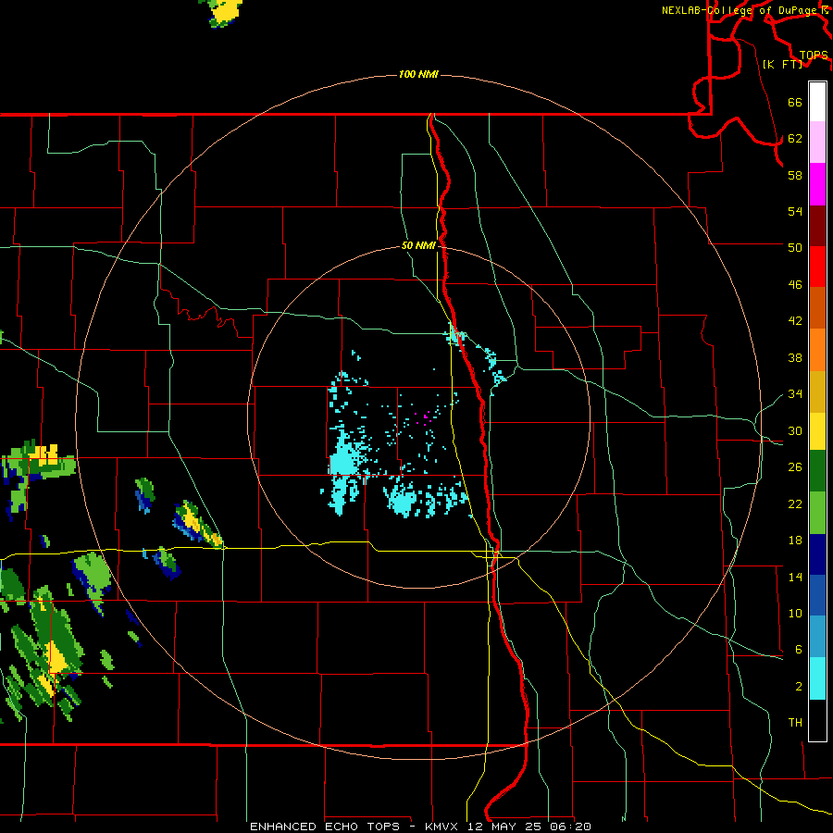Select the burnt orange swatch between 46 and 42
This screenshot has width=833, height=833.
click(817, 307)
